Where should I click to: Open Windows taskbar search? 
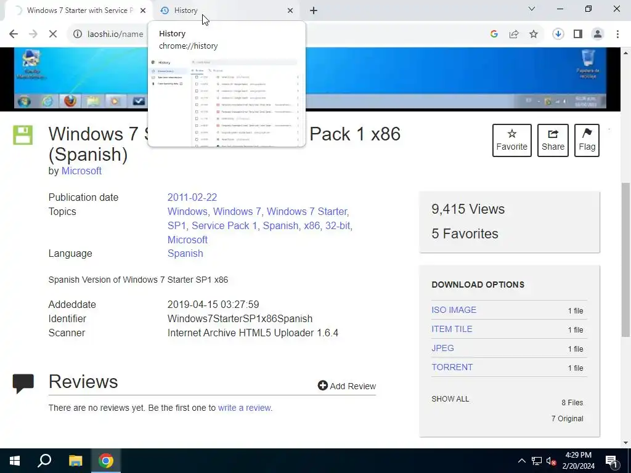[x=44, y=461]
